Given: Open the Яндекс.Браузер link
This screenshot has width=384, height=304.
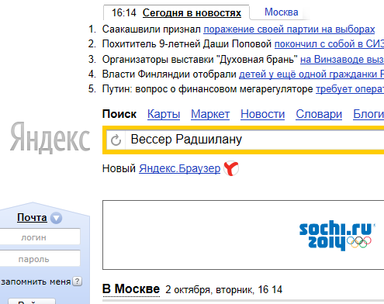Looking at the screenshot, I should click(179, 168).
